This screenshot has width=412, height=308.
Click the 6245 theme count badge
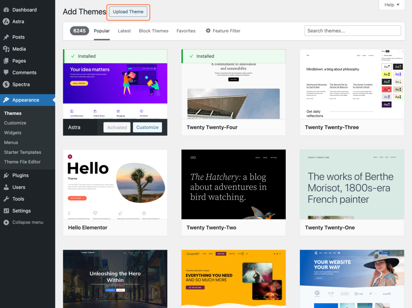pyautogui.click(x=79, y=31)
